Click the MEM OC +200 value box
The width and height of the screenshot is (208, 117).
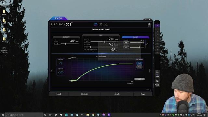pos(61,71)
